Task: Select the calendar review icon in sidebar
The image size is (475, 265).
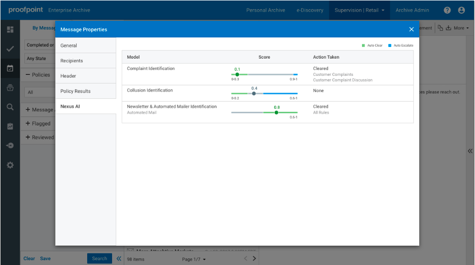Action: [10, 68]
